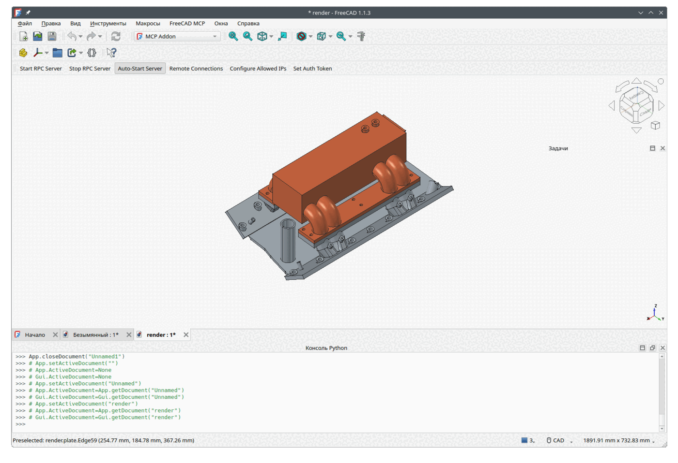Create a new Part container

23,53
